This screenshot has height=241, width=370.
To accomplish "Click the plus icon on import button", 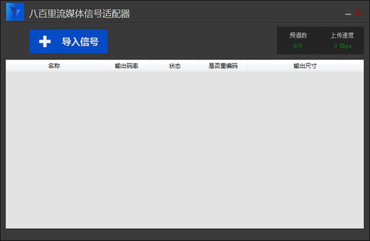I will click(x=45, y=42).
